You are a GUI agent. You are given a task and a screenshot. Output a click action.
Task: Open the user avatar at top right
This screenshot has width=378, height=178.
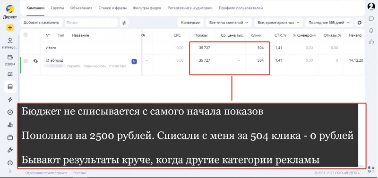371,7
